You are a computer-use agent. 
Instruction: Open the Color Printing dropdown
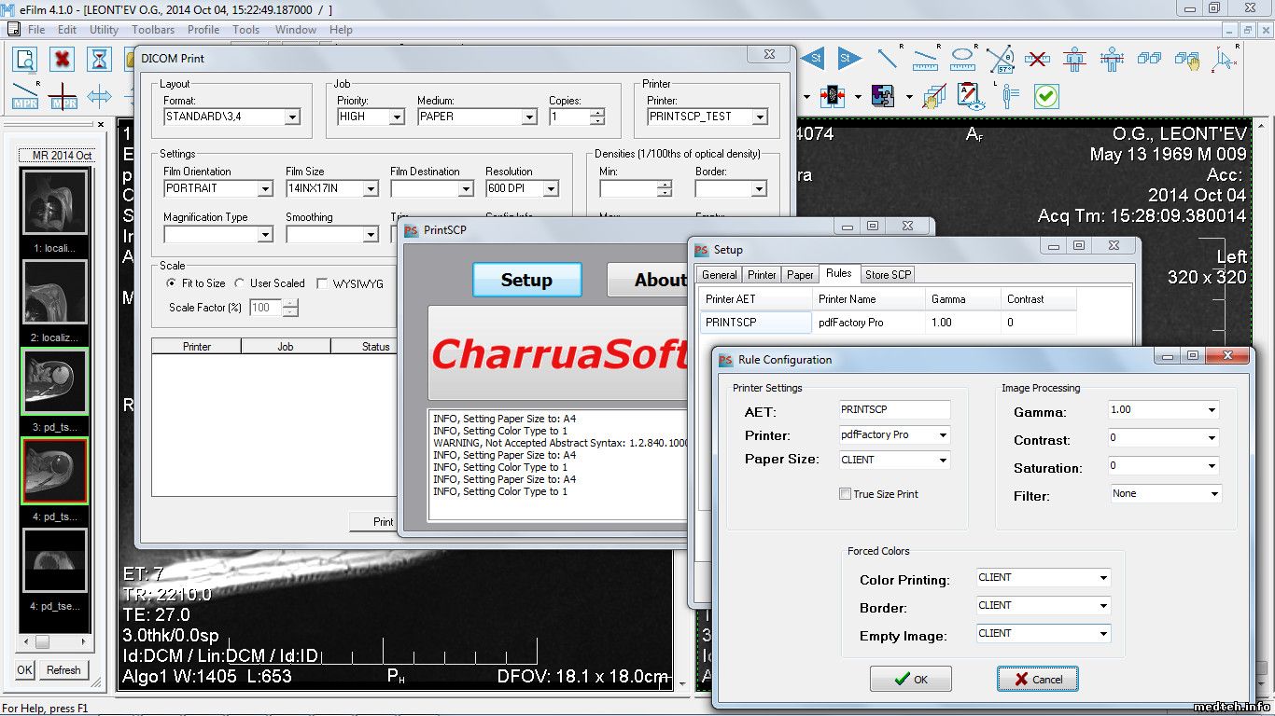1103,578
